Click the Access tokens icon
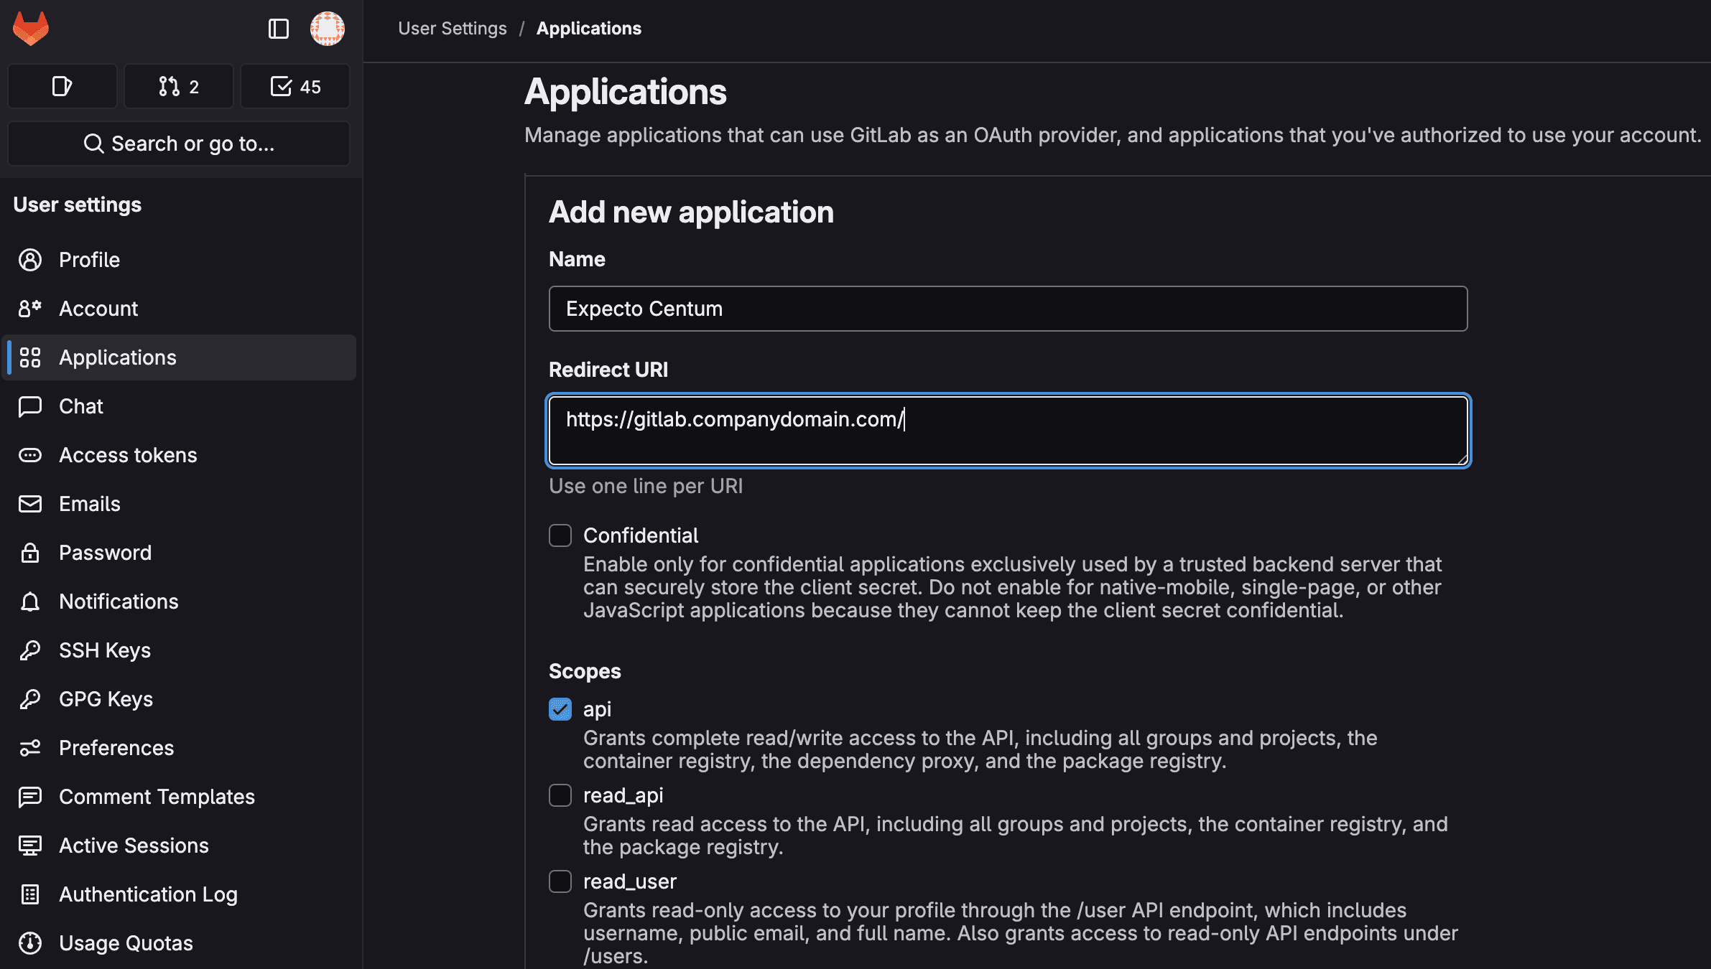 pyautogui.click(x=30, y=455)
